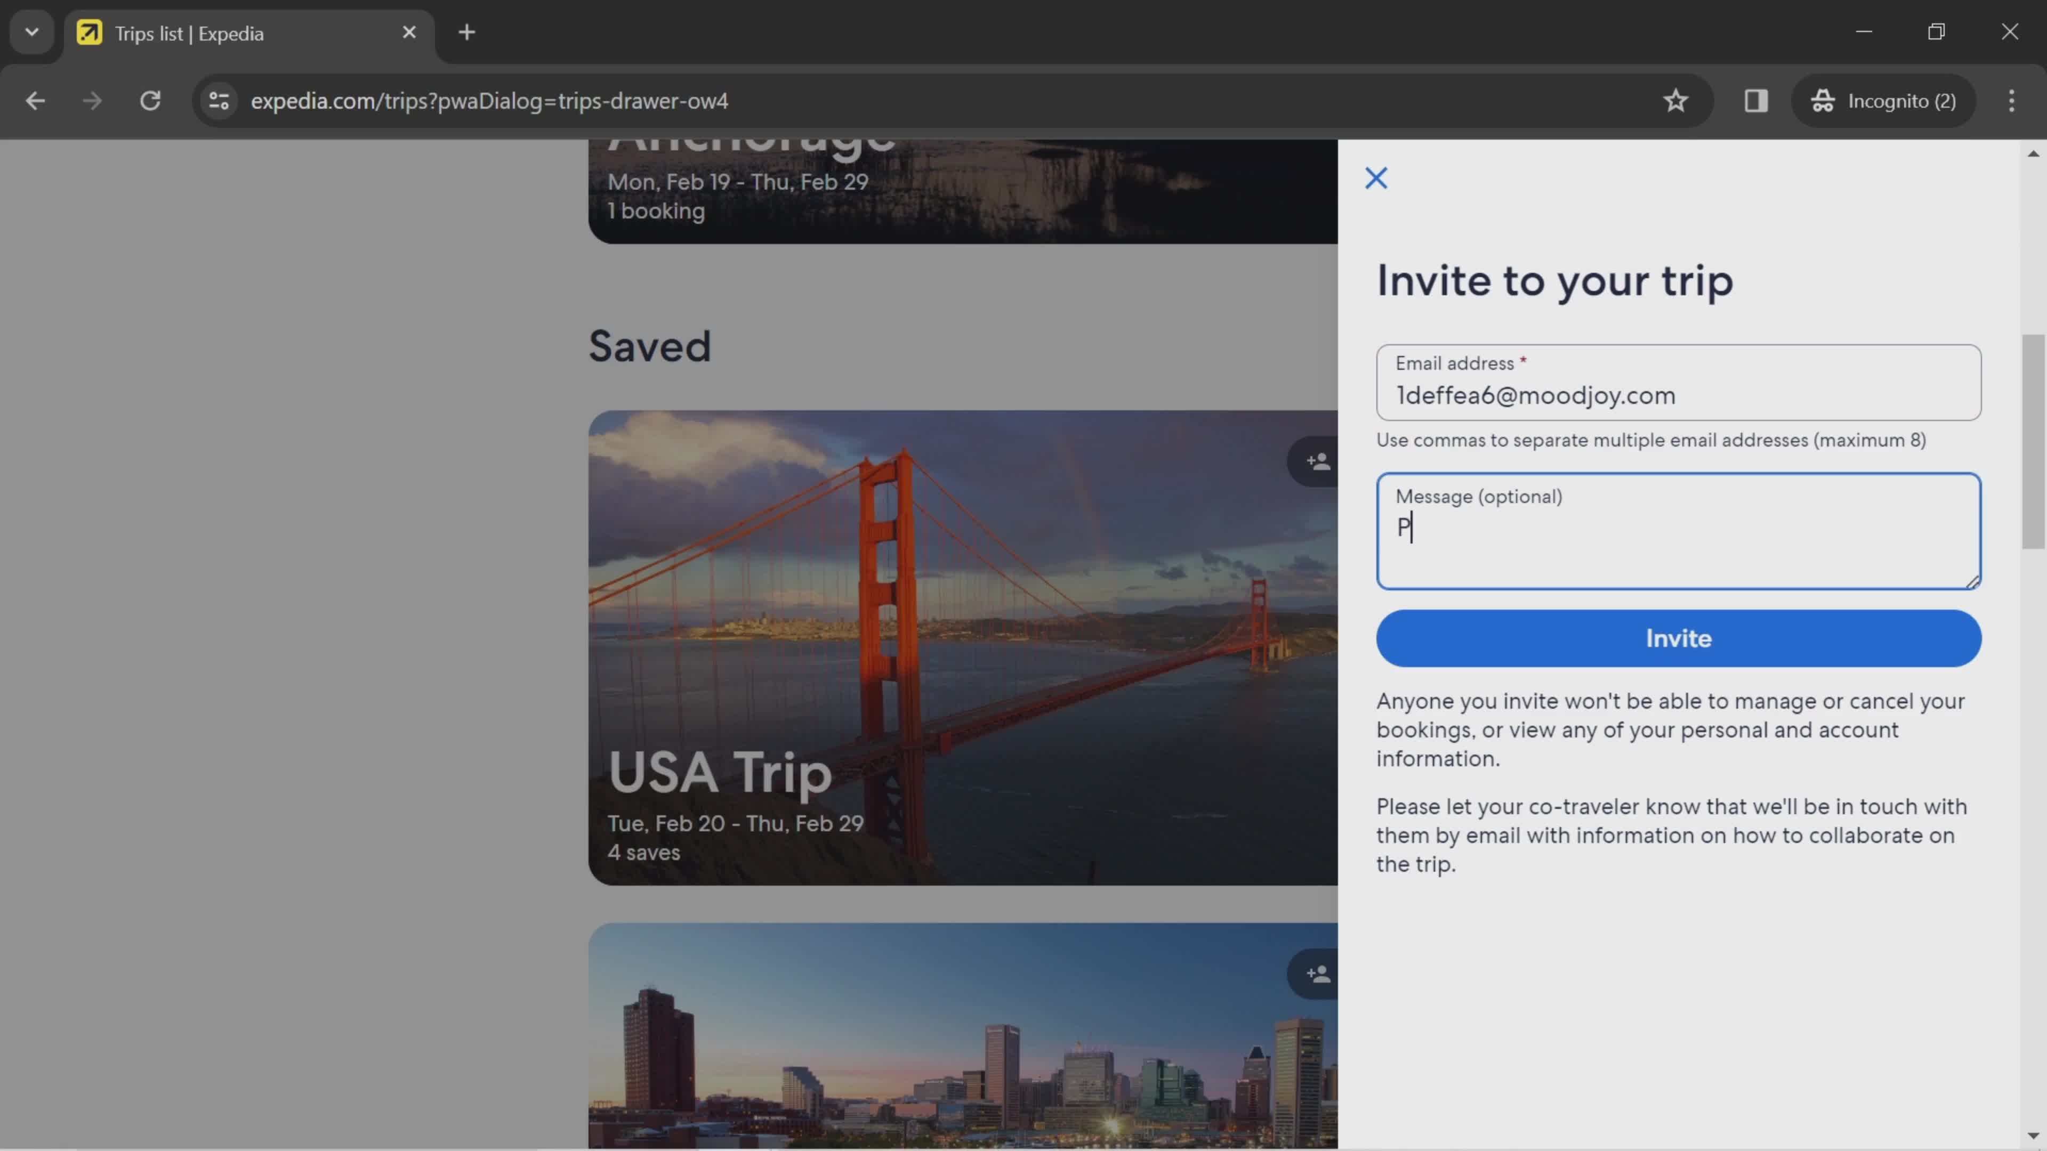Click the 'Invite to your trip' heading
This screenshot has width=2047, height=1151.
tap(1554, 281)
